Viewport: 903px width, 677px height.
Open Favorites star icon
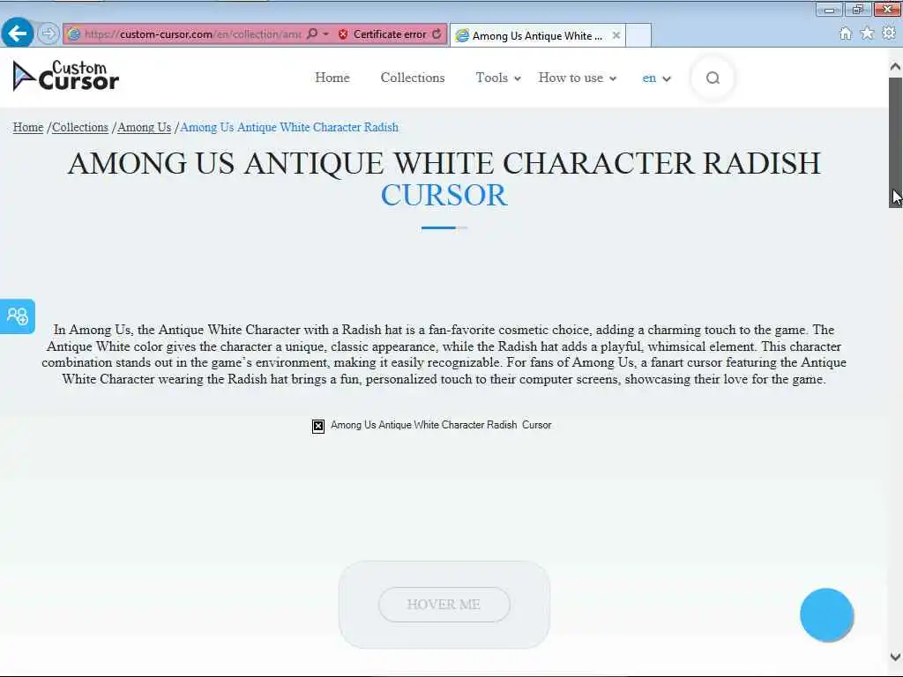867,33
